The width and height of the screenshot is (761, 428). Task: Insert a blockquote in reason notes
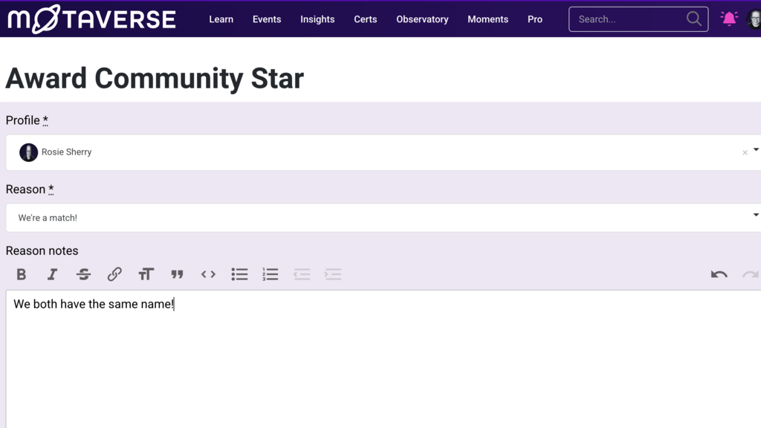pos(177,274)
